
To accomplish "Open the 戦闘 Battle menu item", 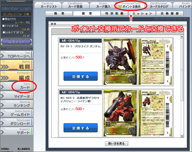I will pos(16,65).
